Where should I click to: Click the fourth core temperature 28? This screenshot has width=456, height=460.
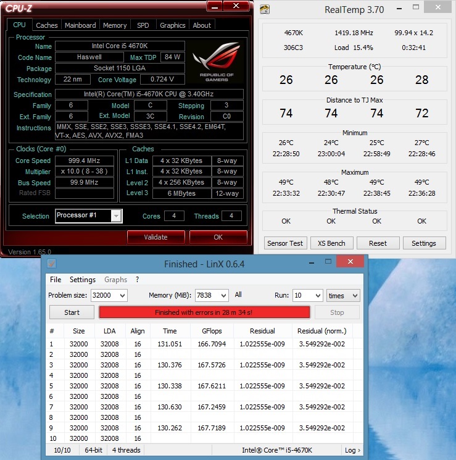(x=421, y=80)
